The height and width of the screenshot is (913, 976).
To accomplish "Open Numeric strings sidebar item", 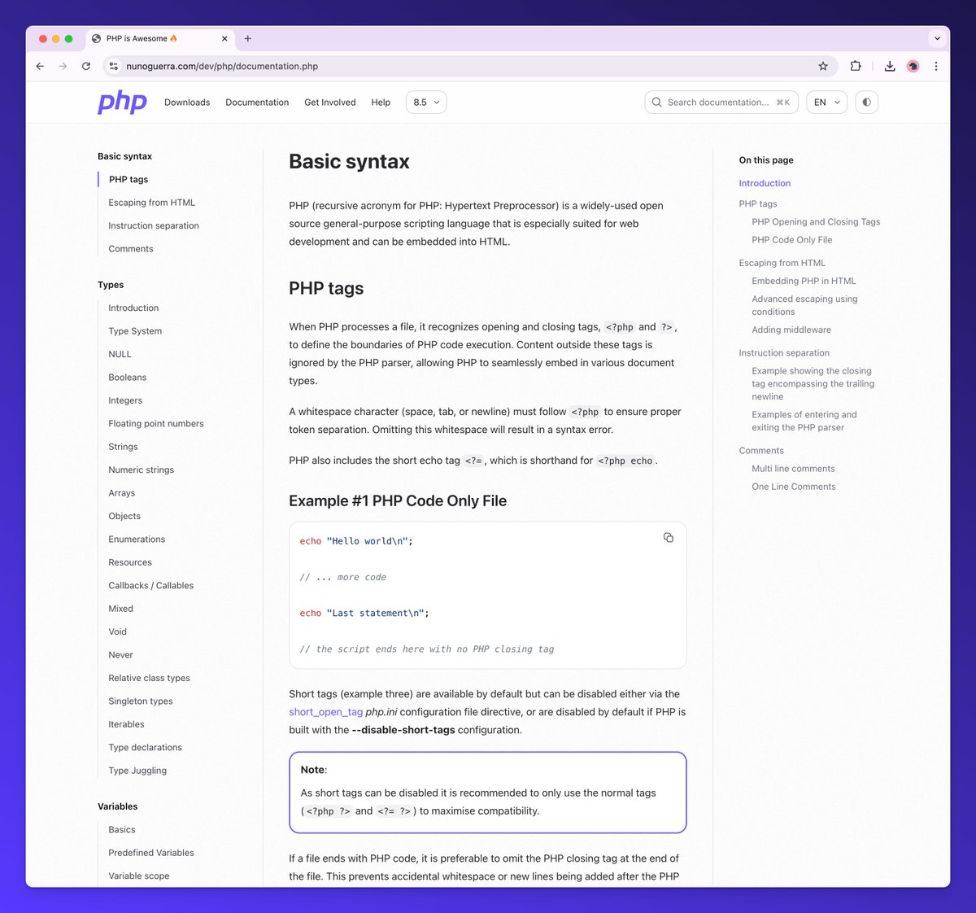I will (x=142, y=470).
